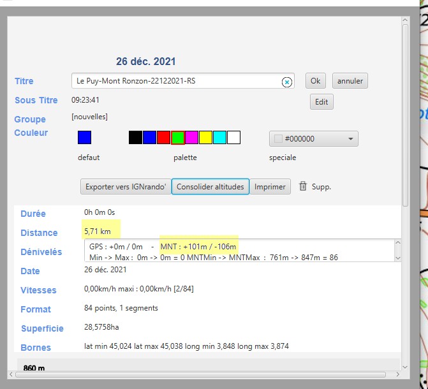Choose the yellow palette swatch
The image size is (428, 389).
point(205,138)
